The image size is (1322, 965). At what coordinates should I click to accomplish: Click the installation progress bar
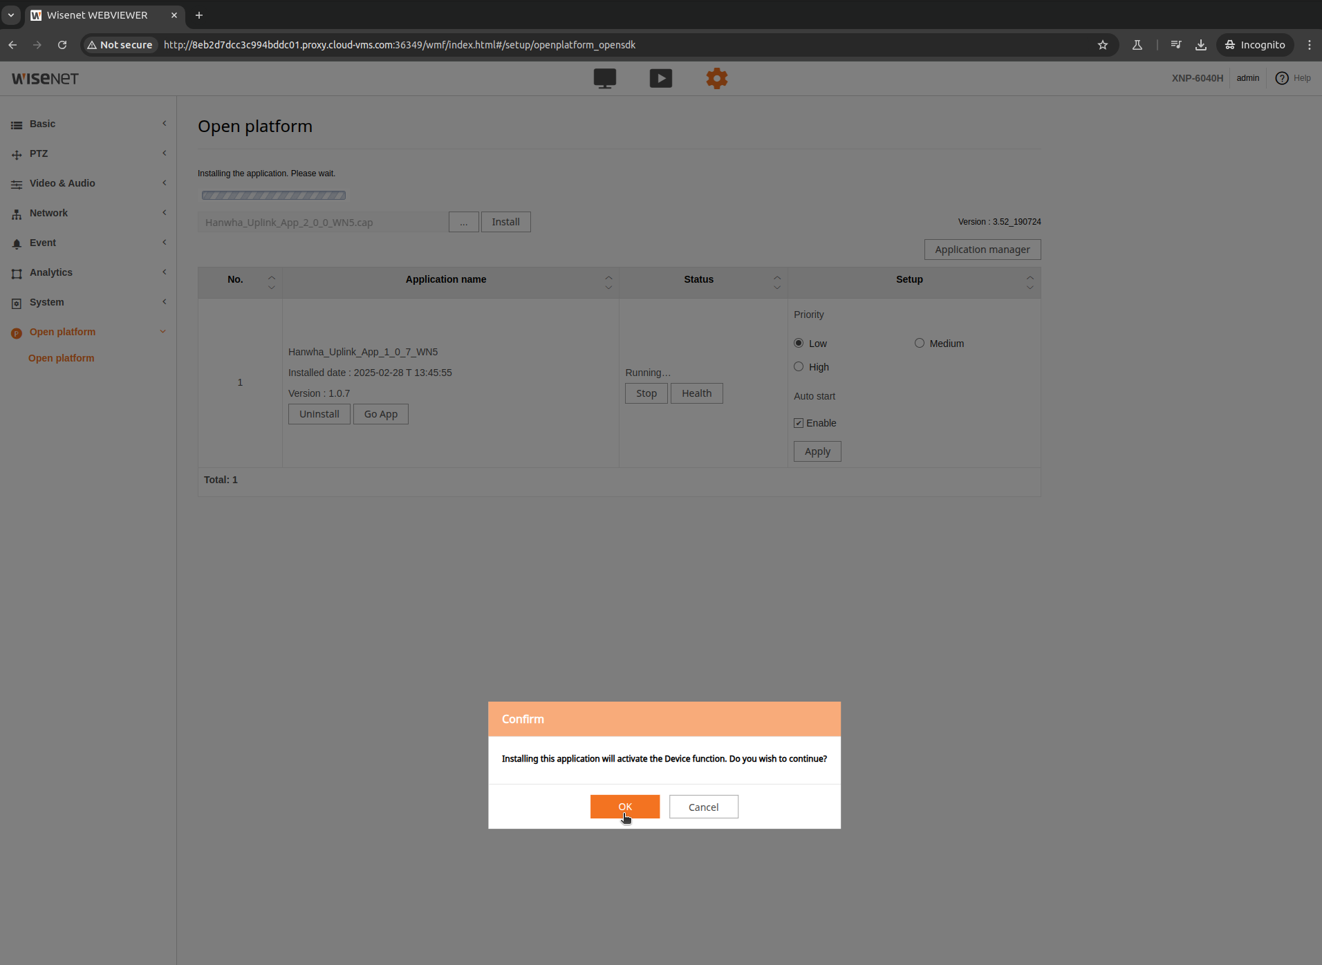[273, 195]
